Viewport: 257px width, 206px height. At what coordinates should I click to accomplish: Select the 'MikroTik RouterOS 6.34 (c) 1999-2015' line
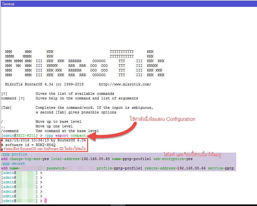pyautogui.click(x=44, y=85)
